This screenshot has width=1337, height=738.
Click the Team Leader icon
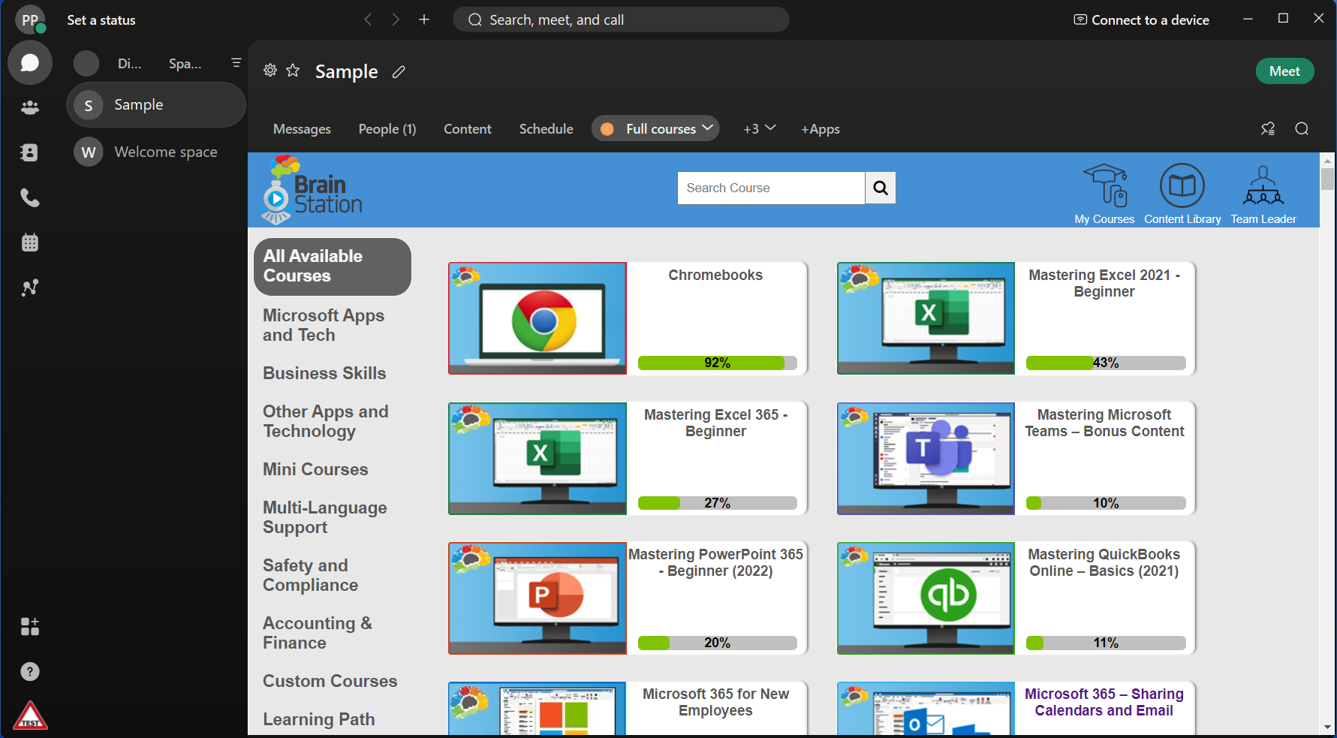[x=1263, y=194]
